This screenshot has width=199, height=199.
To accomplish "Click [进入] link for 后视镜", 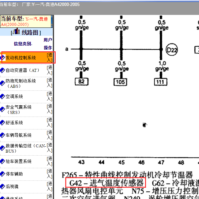I will click(x=49, y=186).
